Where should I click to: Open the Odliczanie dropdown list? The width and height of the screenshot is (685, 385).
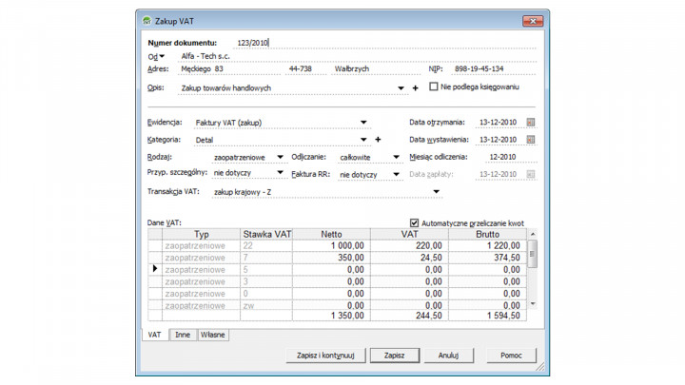coord(397,158)
